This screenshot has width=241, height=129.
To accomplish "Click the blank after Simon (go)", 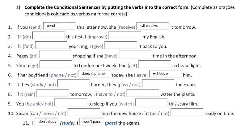I will tap(56, 64).
